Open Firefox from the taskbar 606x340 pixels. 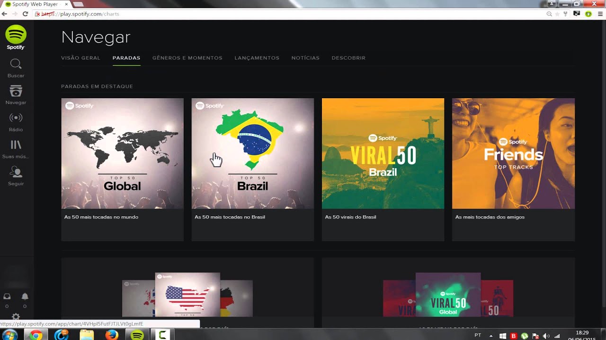point(112,335)
